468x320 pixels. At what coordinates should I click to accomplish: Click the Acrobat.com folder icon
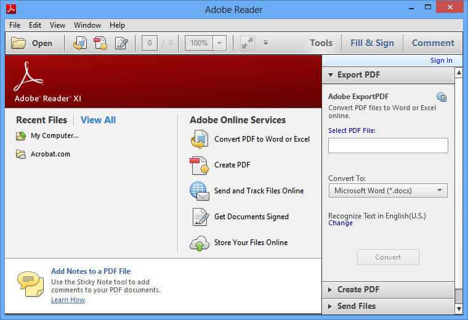tap(21, 154)
